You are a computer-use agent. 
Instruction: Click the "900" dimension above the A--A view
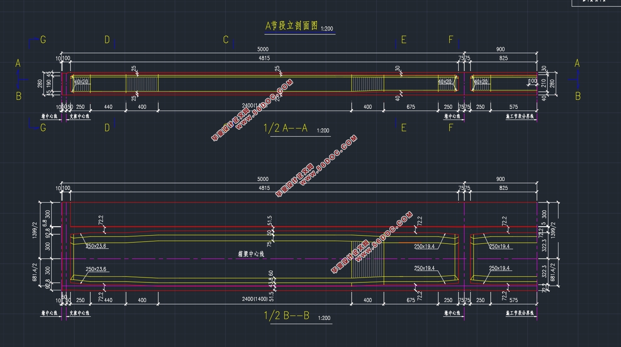click(501, 49)
